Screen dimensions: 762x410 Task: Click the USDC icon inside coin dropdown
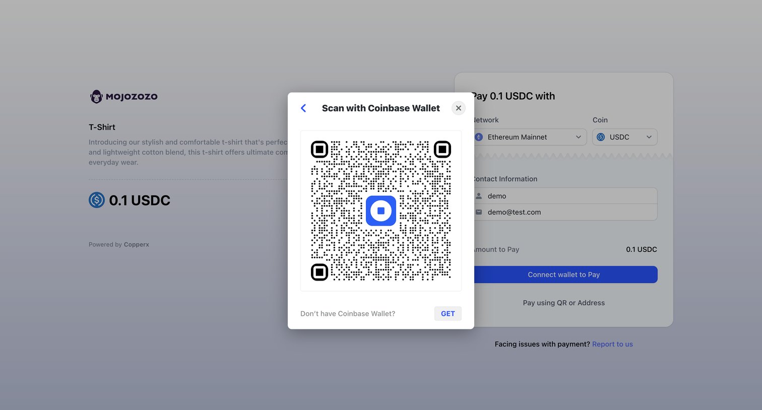tap(601, 137)
